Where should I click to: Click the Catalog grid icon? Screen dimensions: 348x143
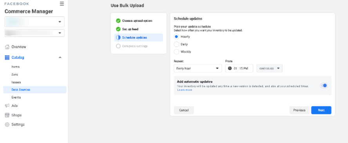pyautogui.click(x=7, y=58)
